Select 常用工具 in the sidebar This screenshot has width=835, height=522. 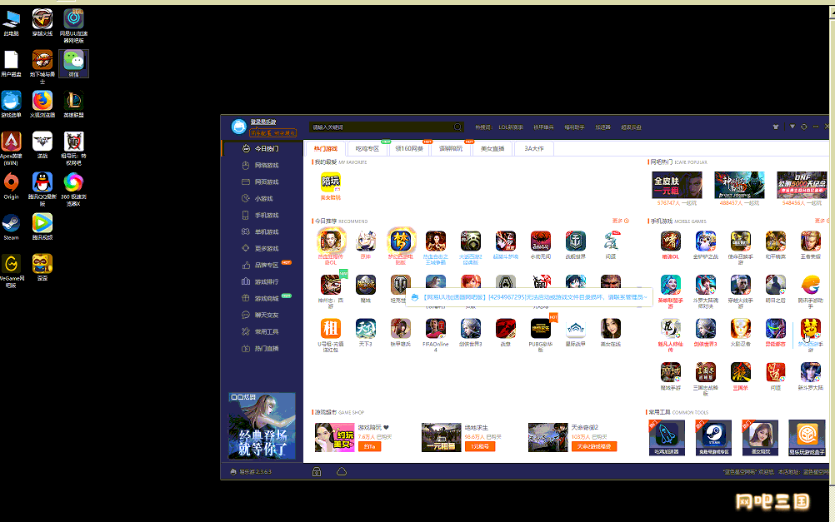pyautogui.click(x=262, y=332)
